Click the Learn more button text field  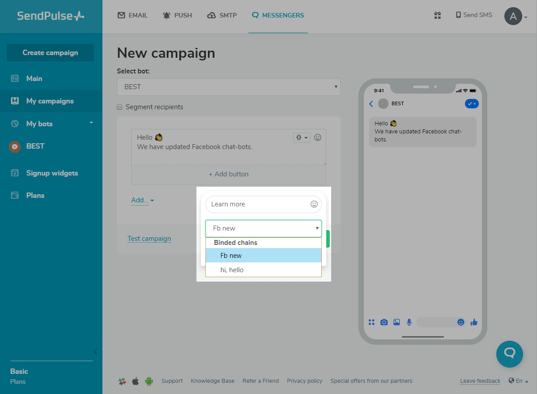264,204
